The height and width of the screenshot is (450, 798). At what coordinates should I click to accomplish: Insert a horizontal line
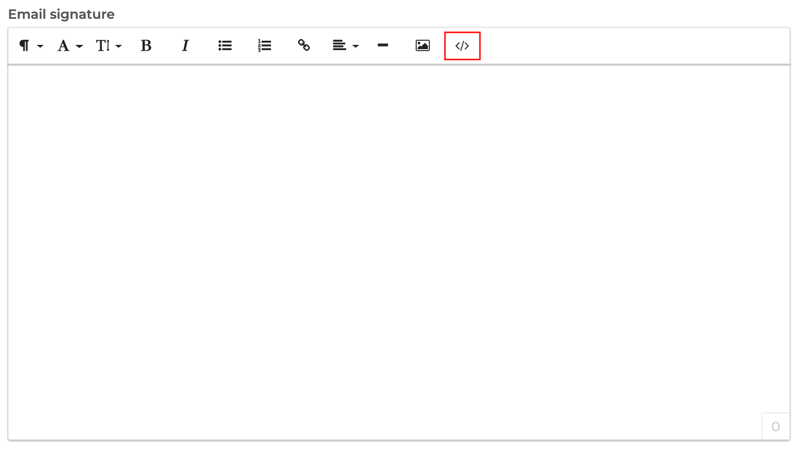(383, 46)
